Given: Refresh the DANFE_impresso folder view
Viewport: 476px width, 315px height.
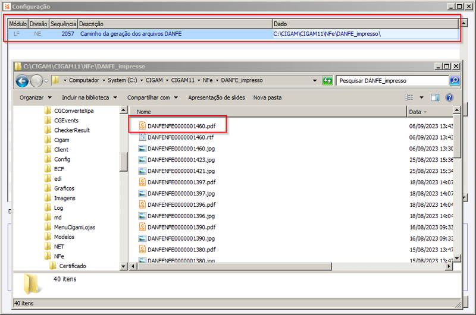Looking at the screenshot, I should point(327,81).
